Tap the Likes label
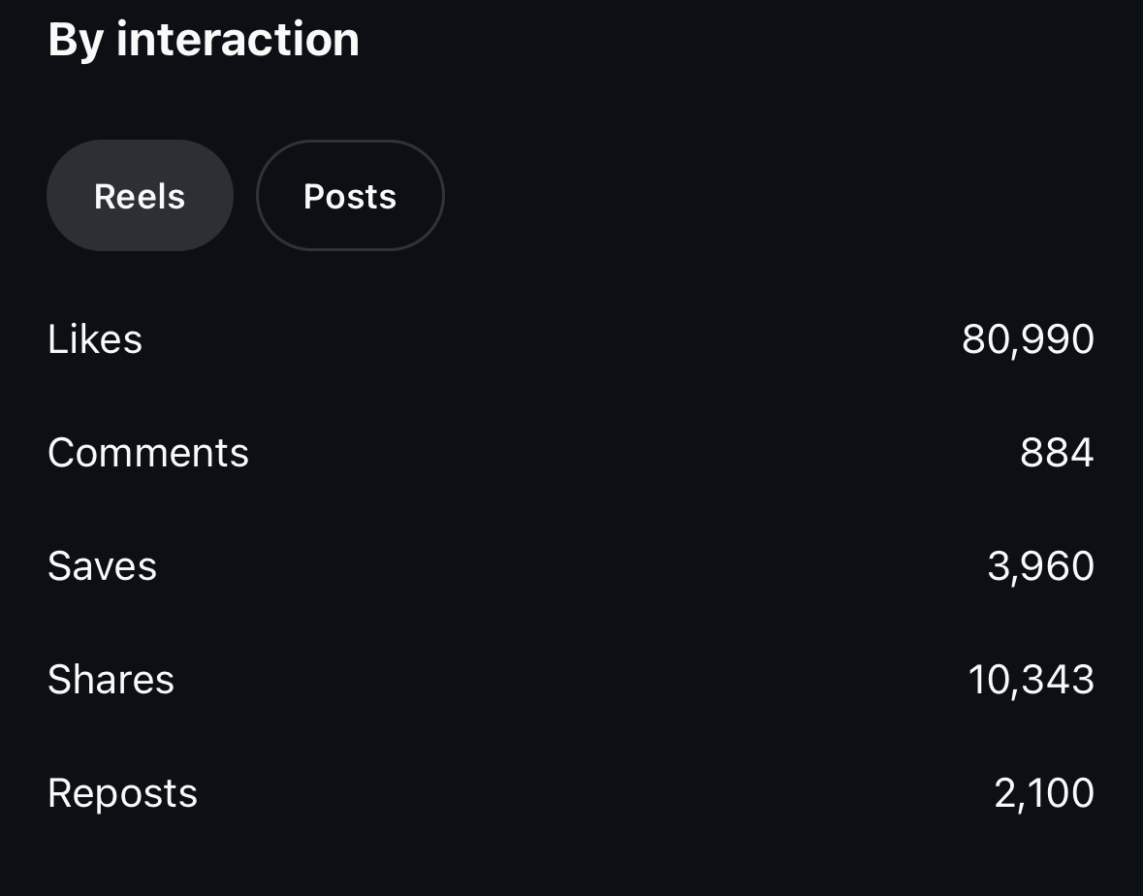The width and height of the screenshot is (1143, 896). [x=95, y=339]
